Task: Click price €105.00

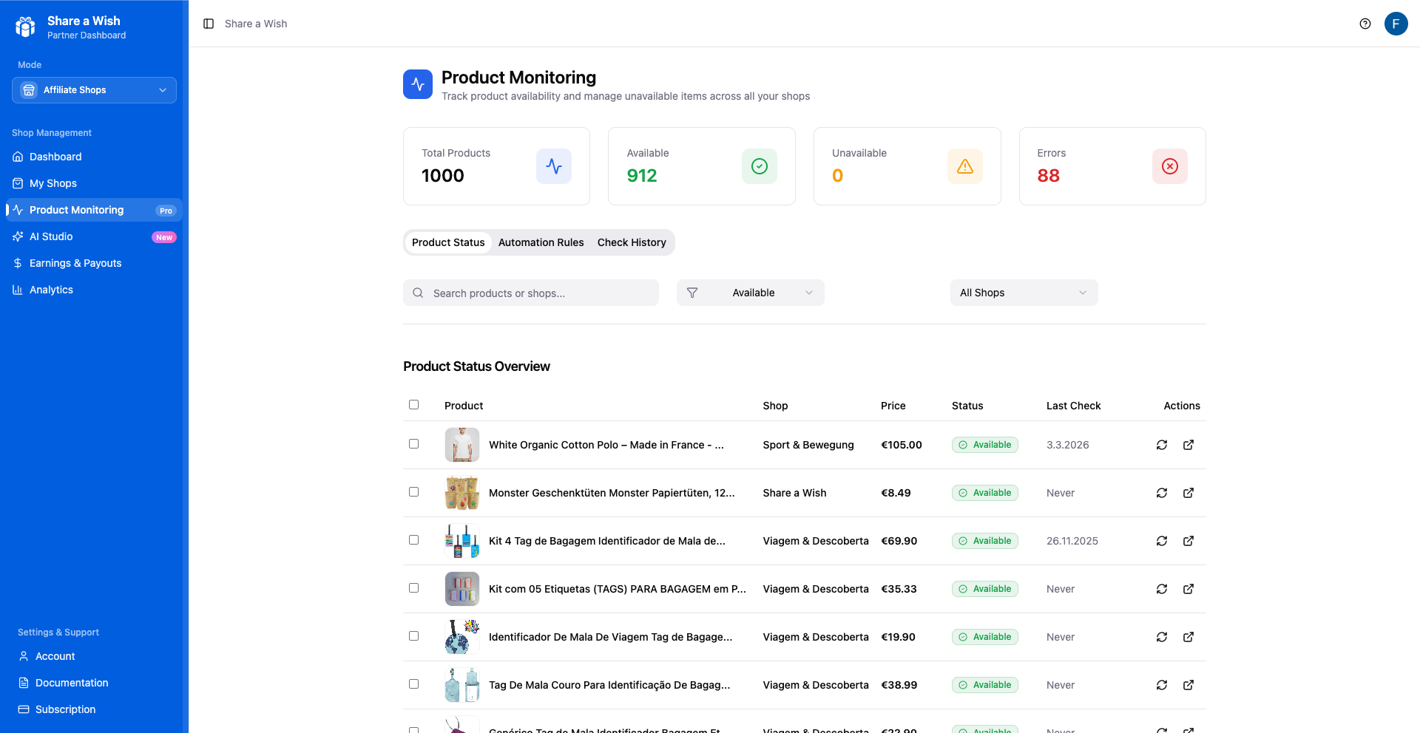Action: point(902,445)
